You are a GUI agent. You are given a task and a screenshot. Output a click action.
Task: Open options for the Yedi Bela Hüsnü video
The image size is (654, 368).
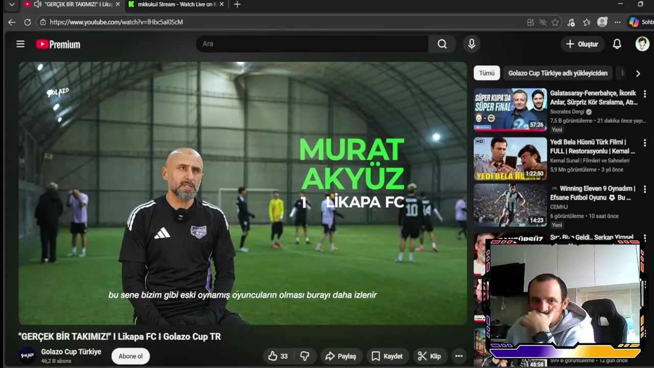pyautogui.click(x=645, y=143)
